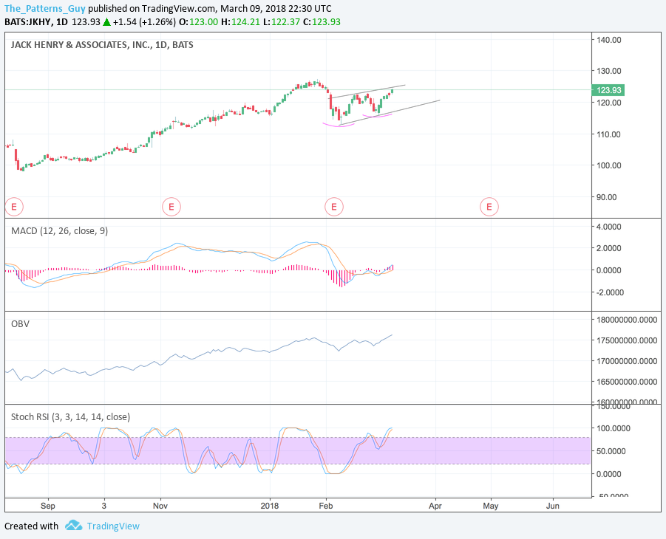
Task: Click the earnings E marker near May
Action: click(x=489, y=207)
